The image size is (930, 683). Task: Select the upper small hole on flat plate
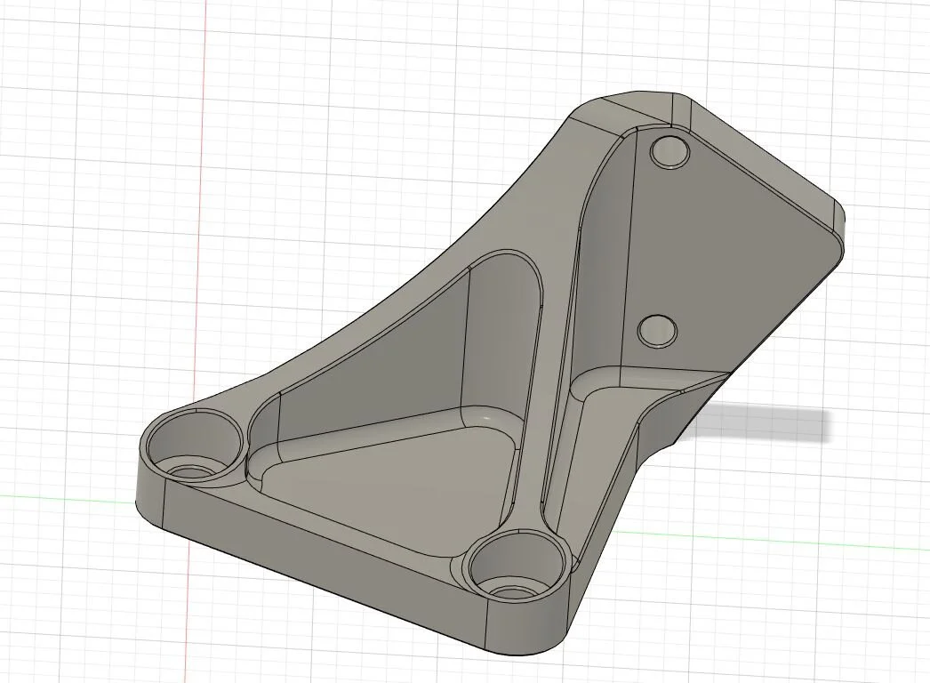pos(670,151)
